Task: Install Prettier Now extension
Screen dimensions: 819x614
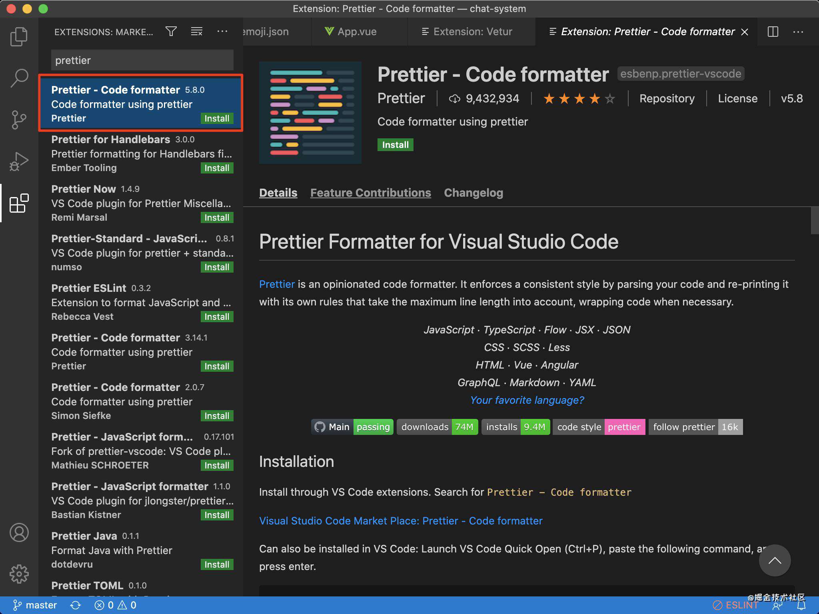Action: (x=217, y=217)
